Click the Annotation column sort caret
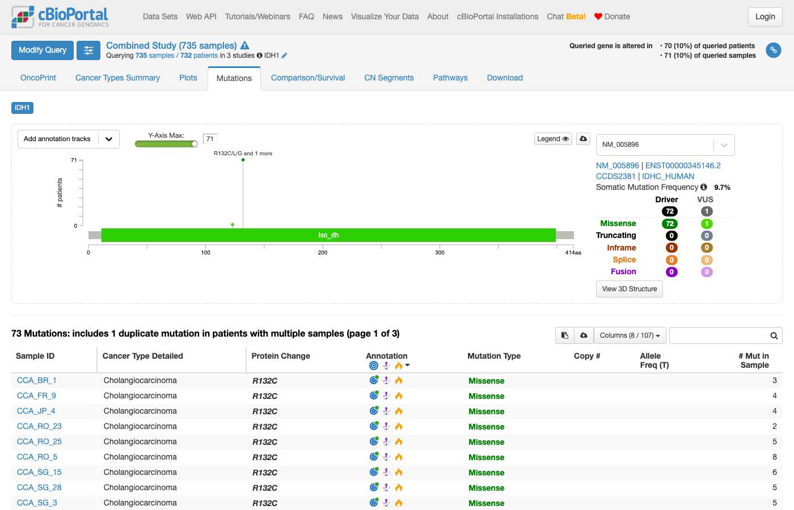 pyautogui.click(x=408, y=365)
